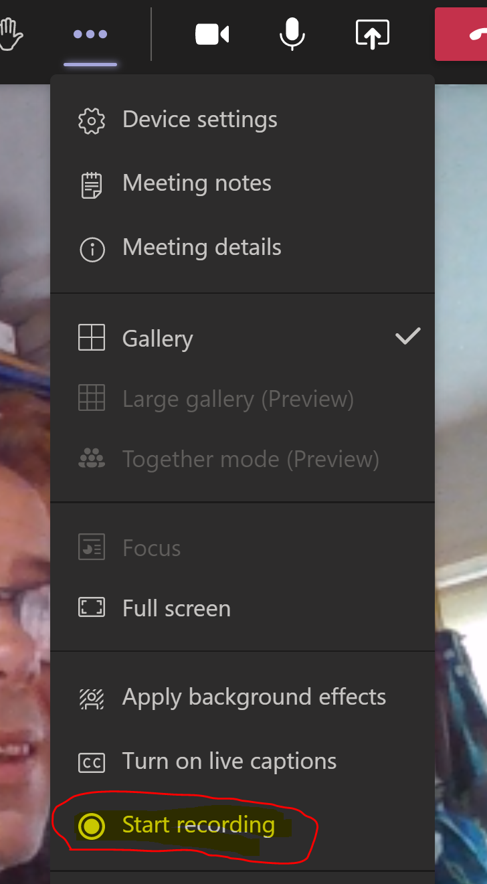Open Device settings
The width and height of the screenshot is (487, 884).
(x=242, y=120)
